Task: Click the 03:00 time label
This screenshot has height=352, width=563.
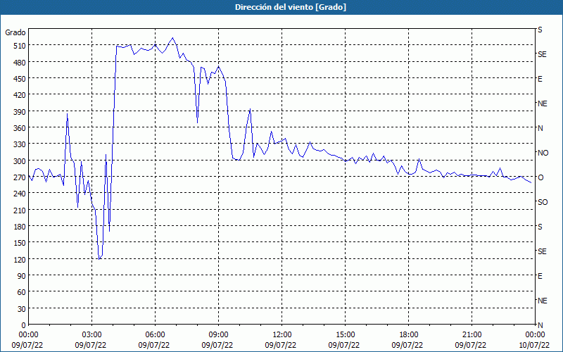Action: 91,335
